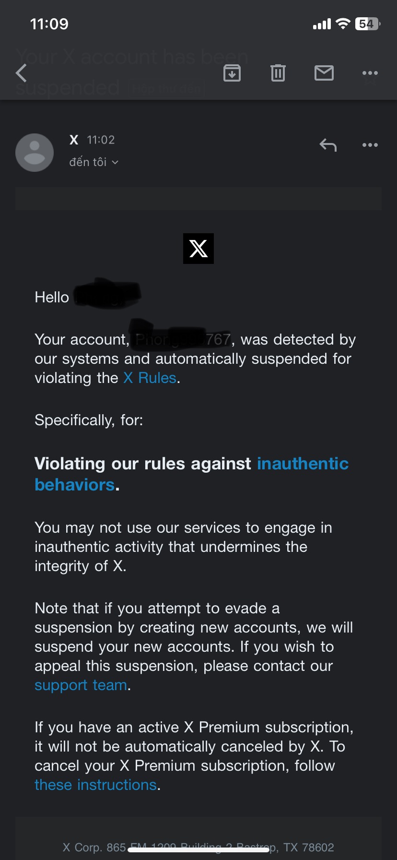Delete the email using the trash icon
The image size is (397, 860).
click(278, 73)
